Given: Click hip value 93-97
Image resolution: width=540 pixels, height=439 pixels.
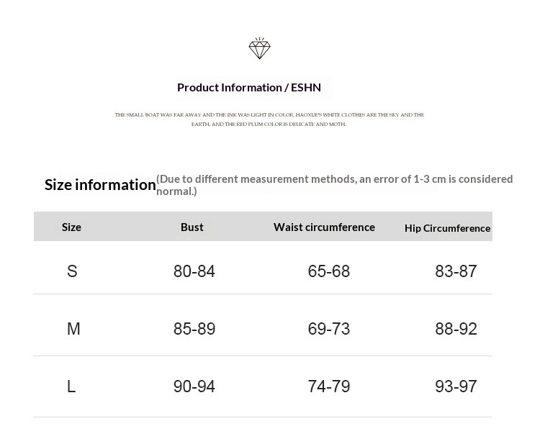Looking at the screenshot, I should (x=456, y=386).
